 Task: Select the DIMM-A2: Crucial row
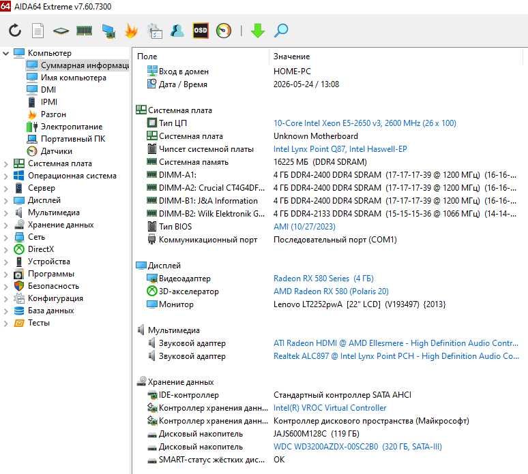coord(332,188)
